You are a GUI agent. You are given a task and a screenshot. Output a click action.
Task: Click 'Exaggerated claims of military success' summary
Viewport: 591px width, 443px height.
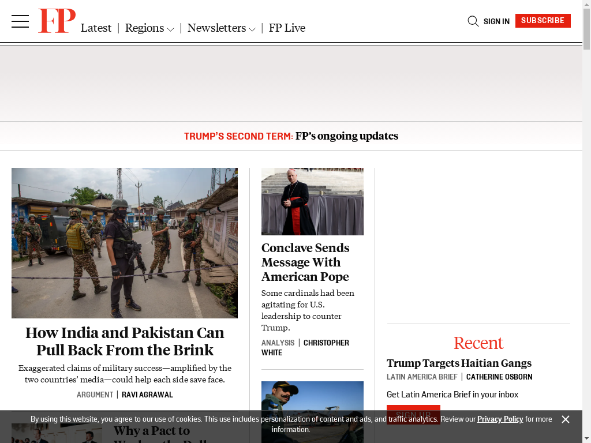(x=125, y=374)
